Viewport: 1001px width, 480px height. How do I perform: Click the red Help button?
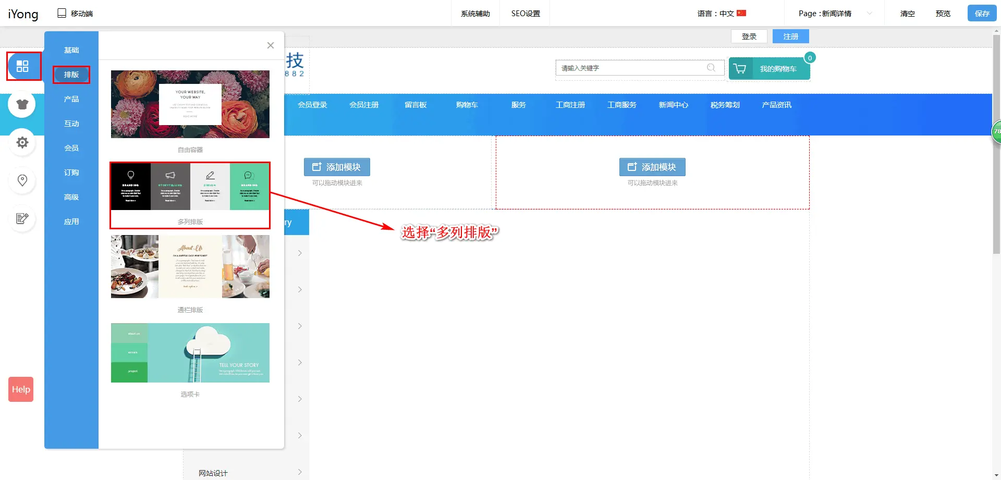(21, 389)
